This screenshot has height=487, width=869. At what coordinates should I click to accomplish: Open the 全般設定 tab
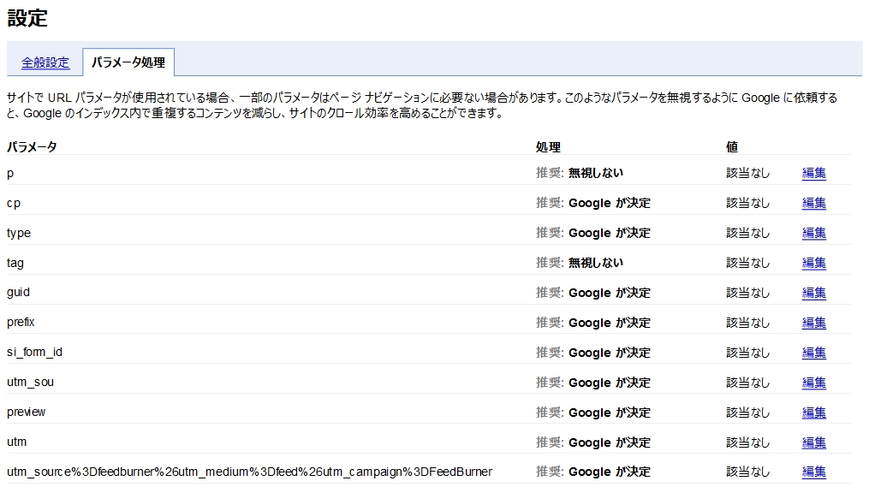[x=45, y=62]
